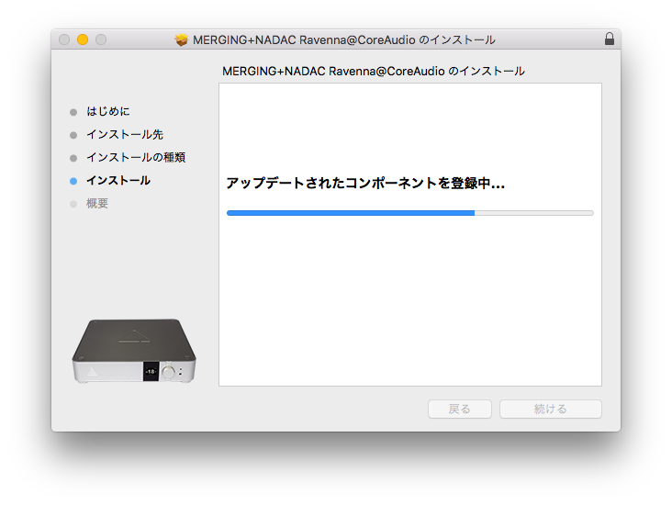Click the blue bullet beside インストール

pyautogui.click(x=73, y=181)
